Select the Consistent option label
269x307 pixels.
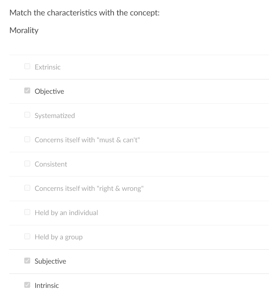point(51,164)
